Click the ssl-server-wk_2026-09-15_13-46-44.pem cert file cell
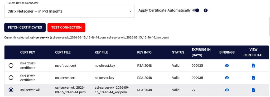 click(70, 90)
